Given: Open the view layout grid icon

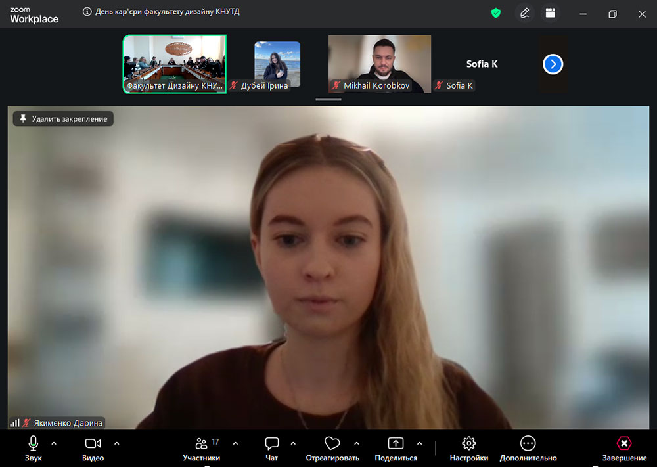Looking at the screenshot, I should pos(551,13).
